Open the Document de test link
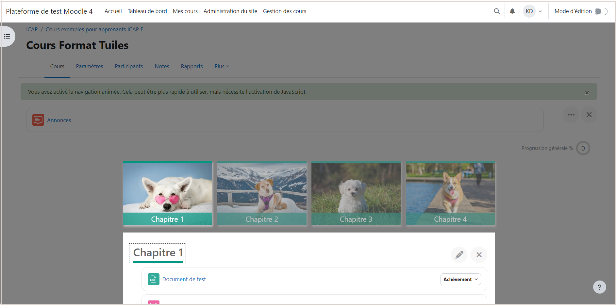This screenshot has height=305, width=616. click(x=184, y=279)
